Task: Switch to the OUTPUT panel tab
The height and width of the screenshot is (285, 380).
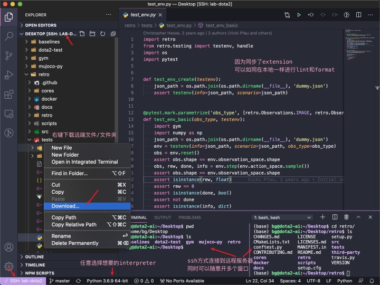Action: [163, 217]
